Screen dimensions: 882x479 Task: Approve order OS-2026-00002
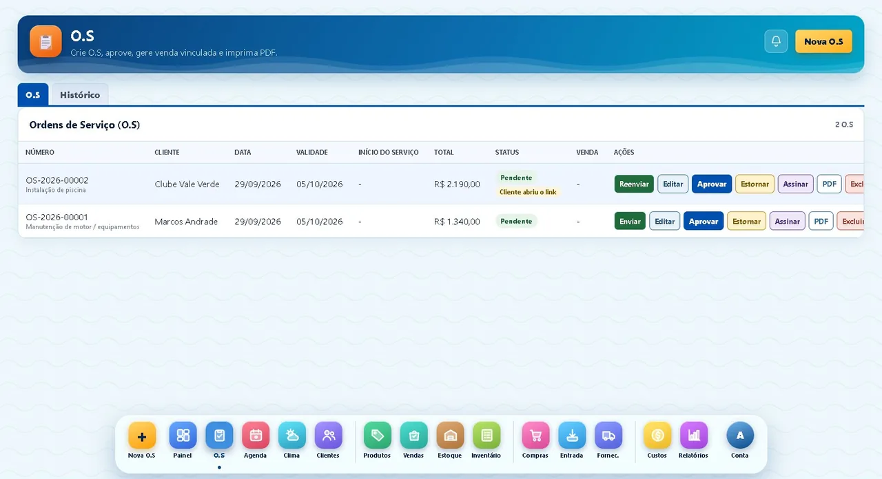pos(712,184)
